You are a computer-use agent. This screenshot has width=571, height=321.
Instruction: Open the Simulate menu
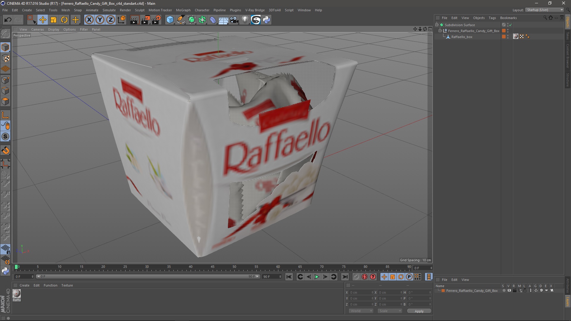(x=109, y=10)
